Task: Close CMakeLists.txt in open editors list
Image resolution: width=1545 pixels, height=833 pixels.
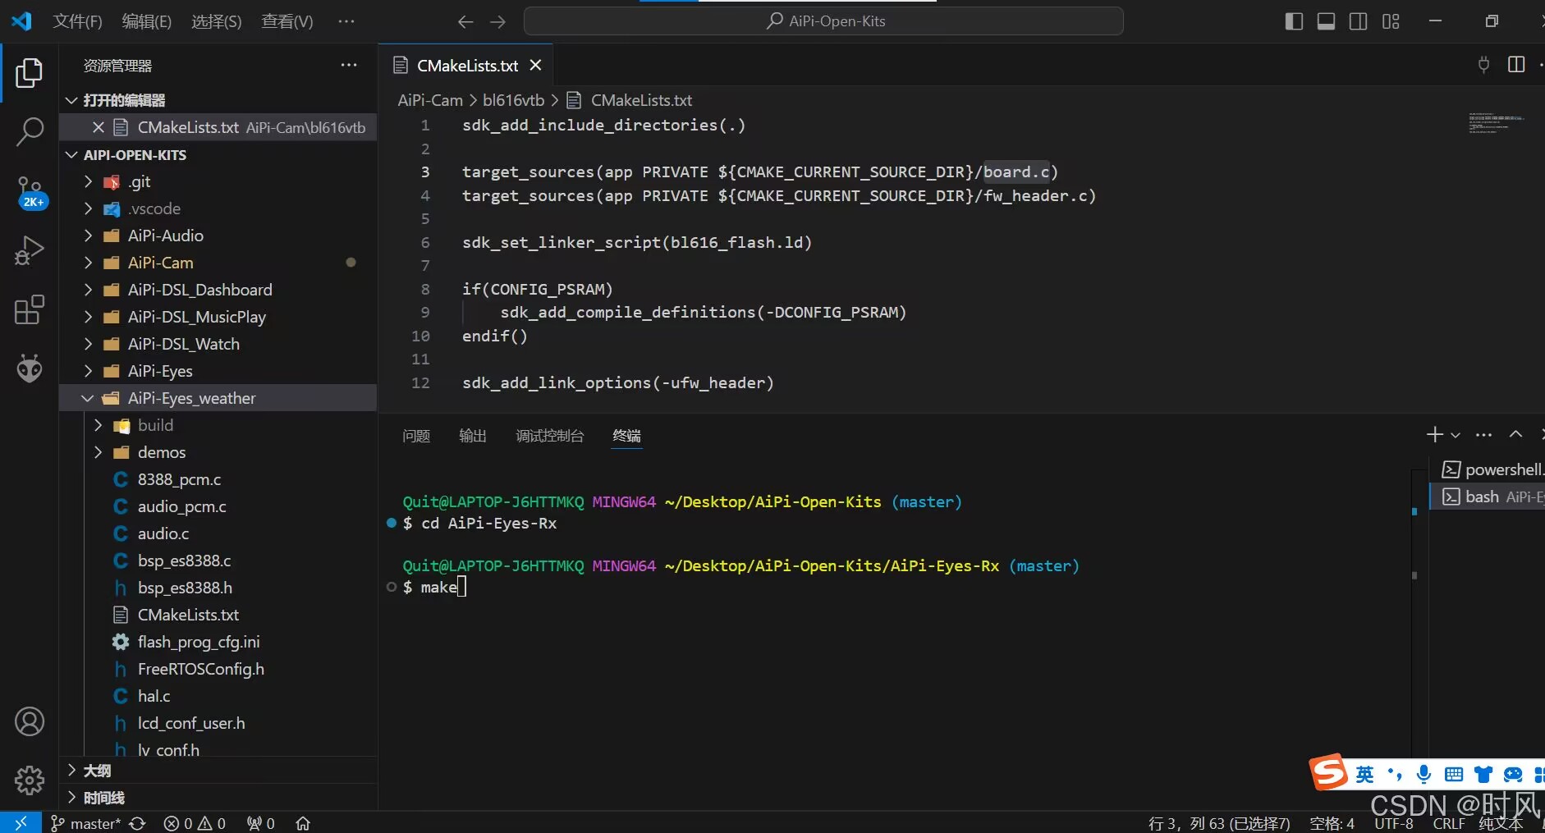Action: tap(98, 127)
